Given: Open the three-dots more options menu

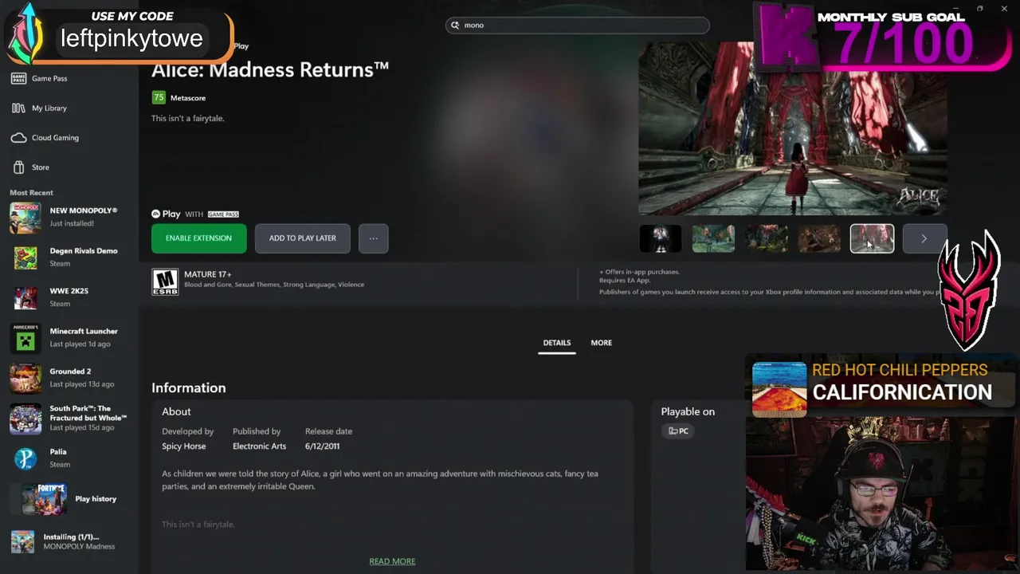Looking at the screenshot, I should coord(373,238).
